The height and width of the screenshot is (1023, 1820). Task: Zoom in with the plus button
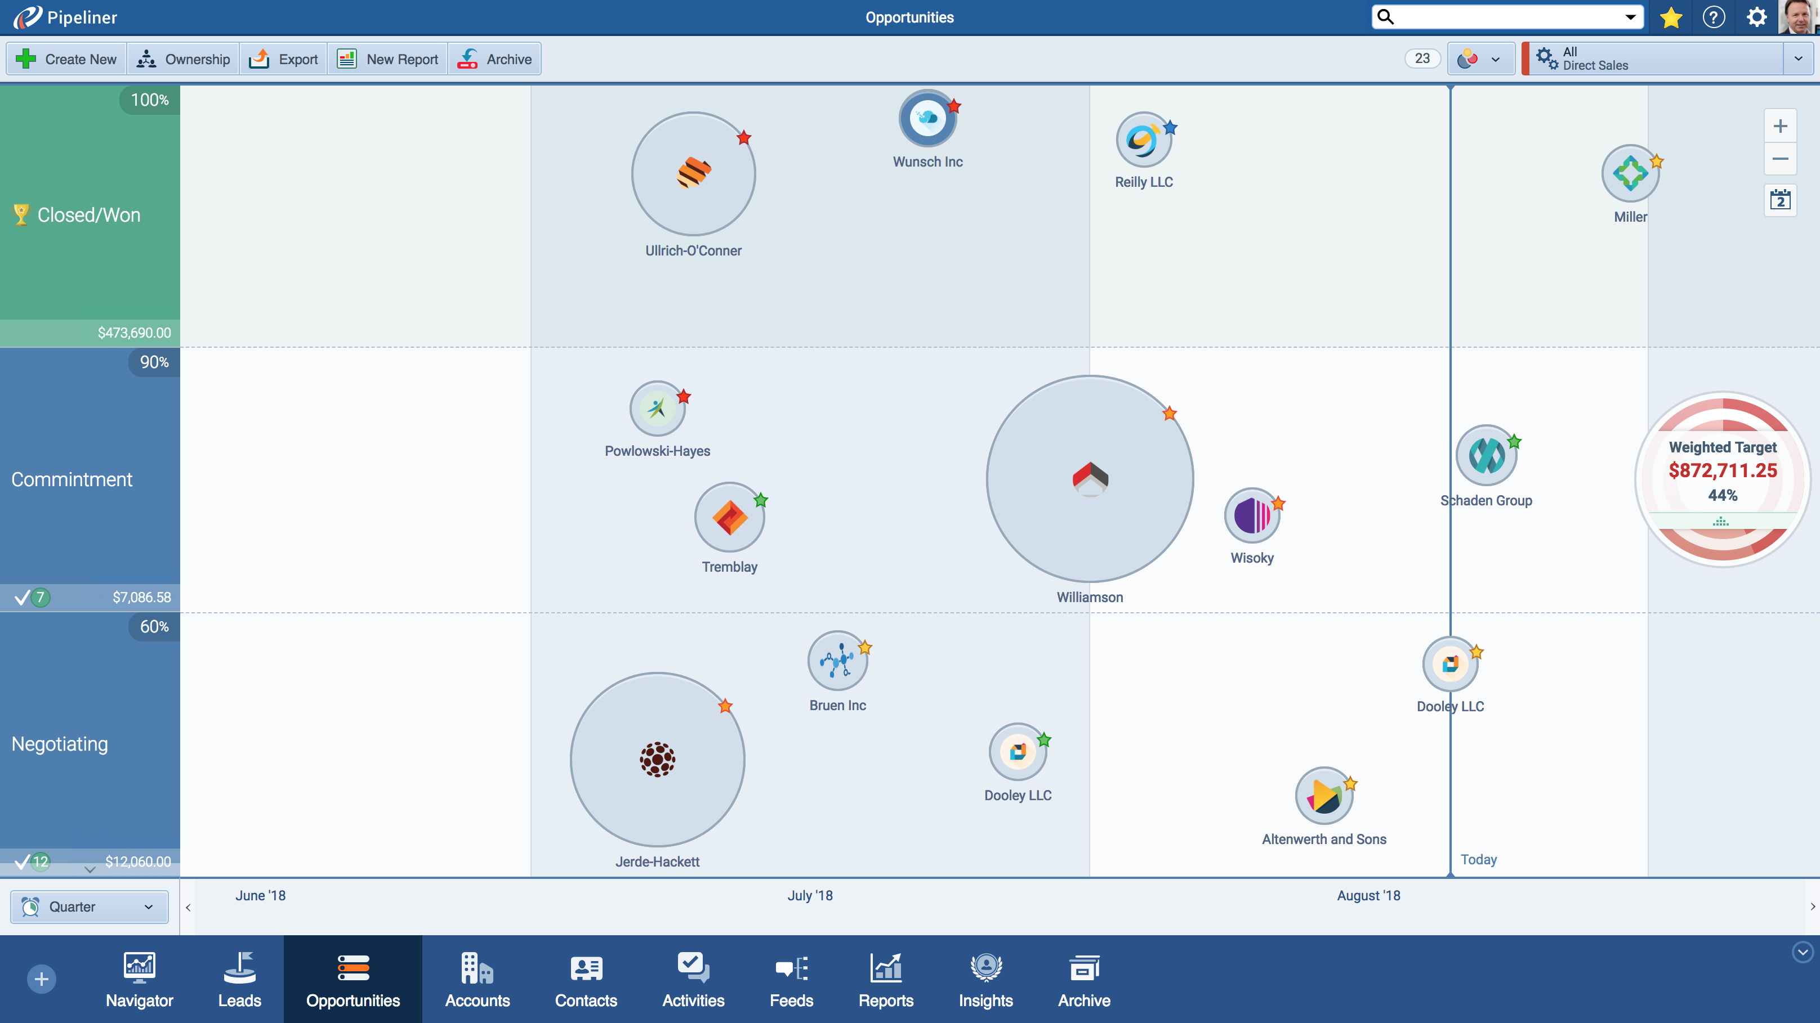[1779, 127]
